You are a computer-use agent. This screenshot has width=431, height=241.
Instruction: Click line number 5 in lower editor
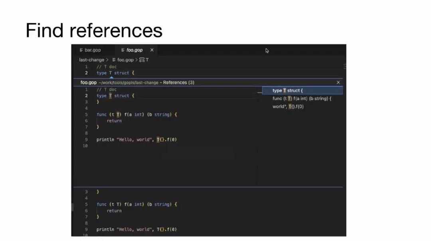[86, 204]
